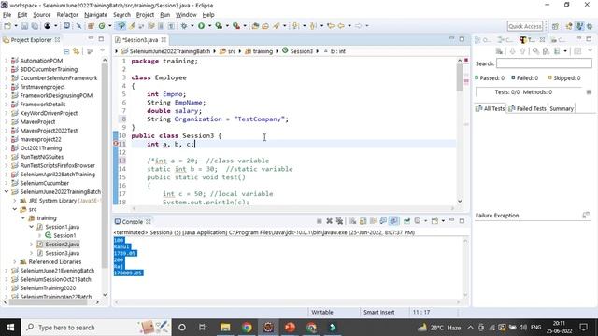
Task: Click the Project Explorer vertical scrollbar
Action: (105, 166)
